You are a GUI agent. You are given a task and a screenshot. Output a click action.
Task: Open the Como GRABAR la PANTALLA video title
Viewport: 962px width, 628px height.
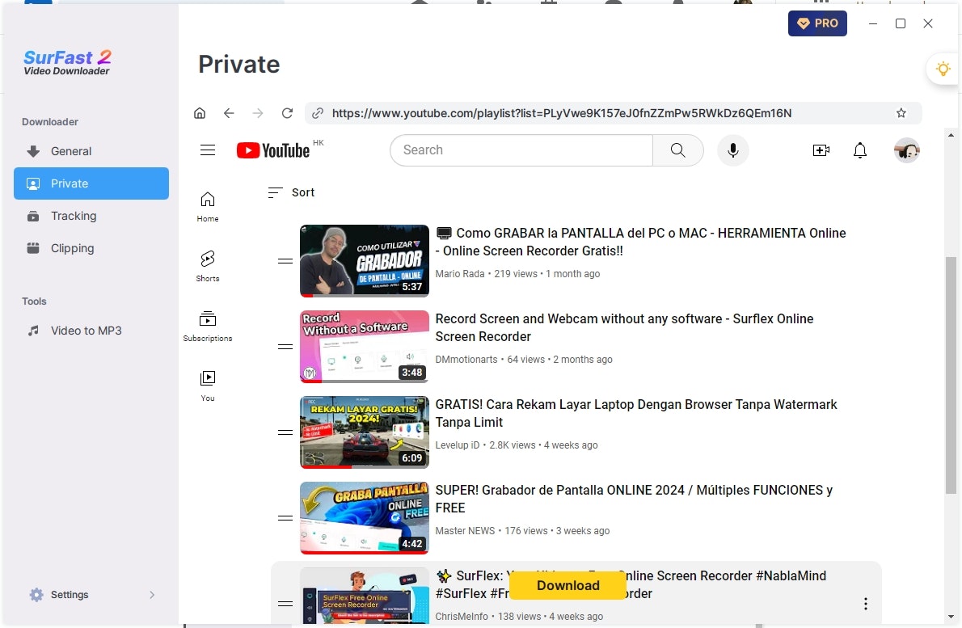click(x=640, y=242)
